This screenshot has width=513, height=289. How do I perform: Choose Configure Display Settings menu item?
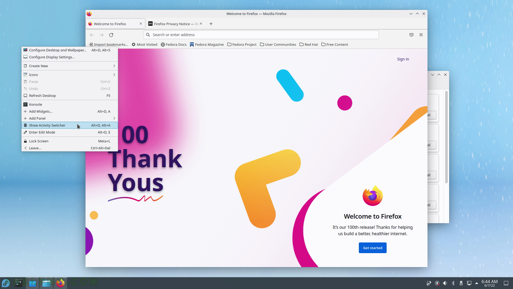(70, 57)
